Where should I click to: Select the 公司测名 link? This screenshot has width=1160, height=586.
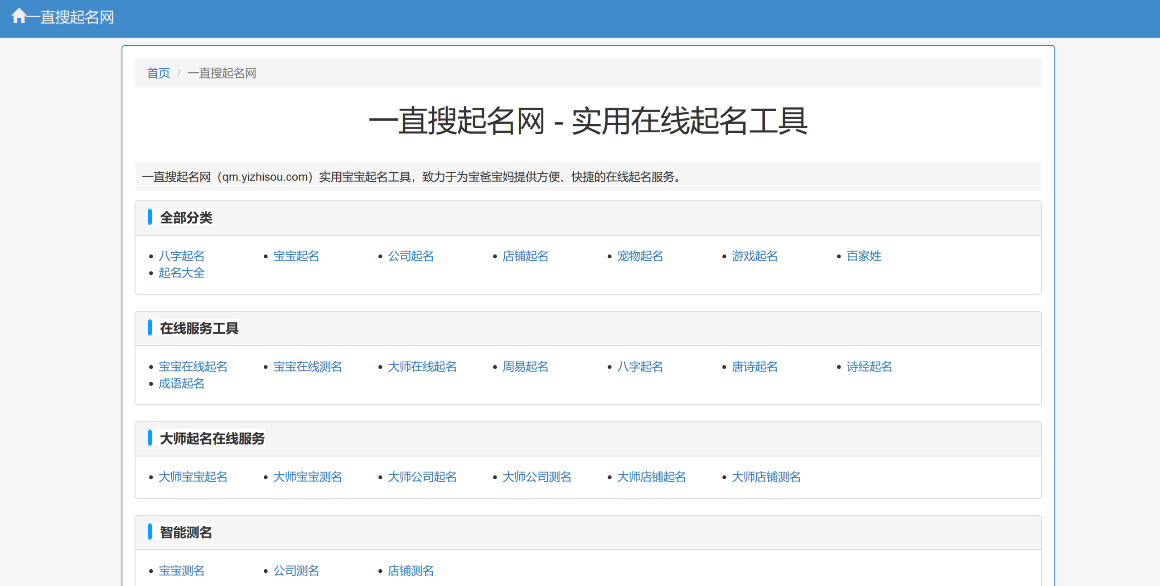coord(296,571)
